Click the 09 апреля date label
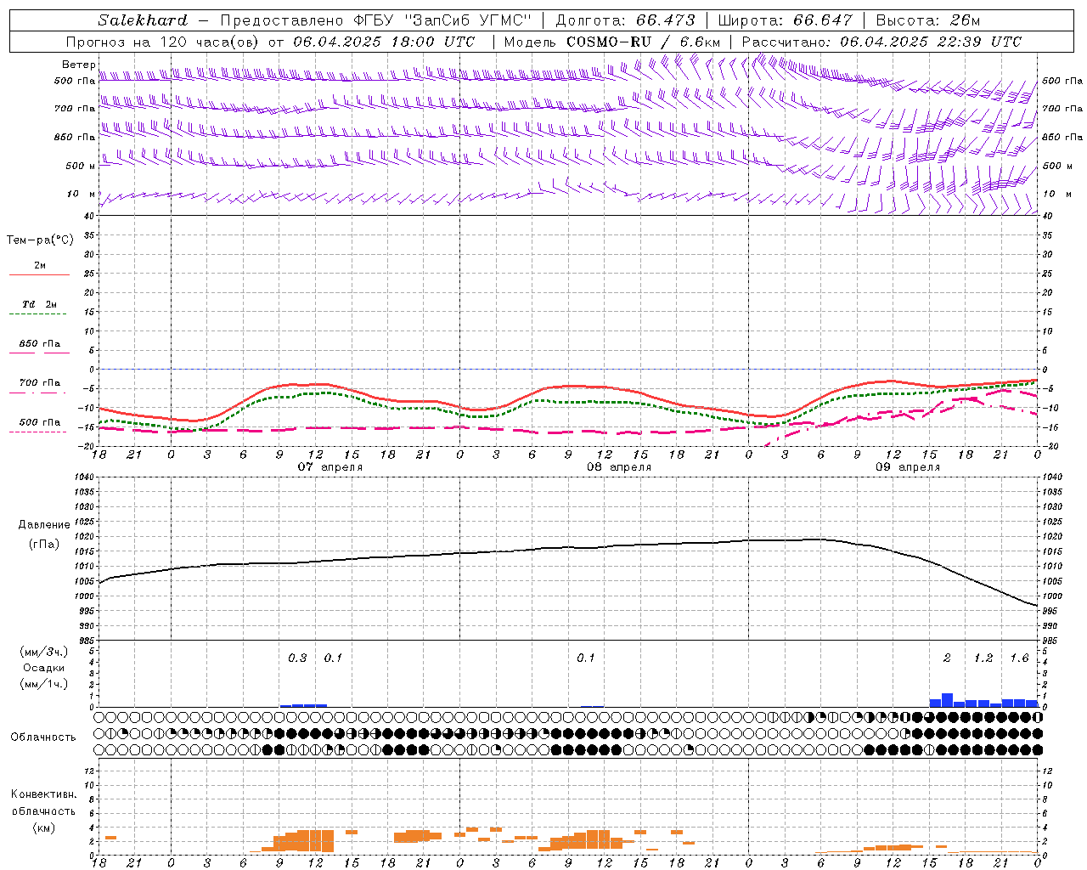1087x870 pixels. point(909,467)
